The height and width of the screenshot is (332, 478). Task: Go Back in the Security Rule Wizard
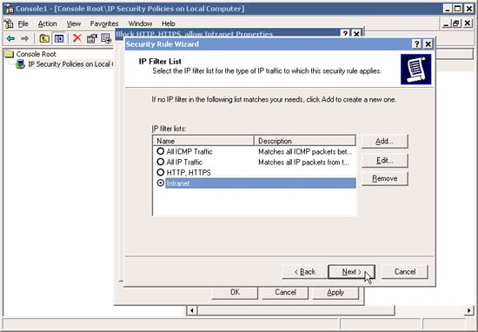click(305, 272)
